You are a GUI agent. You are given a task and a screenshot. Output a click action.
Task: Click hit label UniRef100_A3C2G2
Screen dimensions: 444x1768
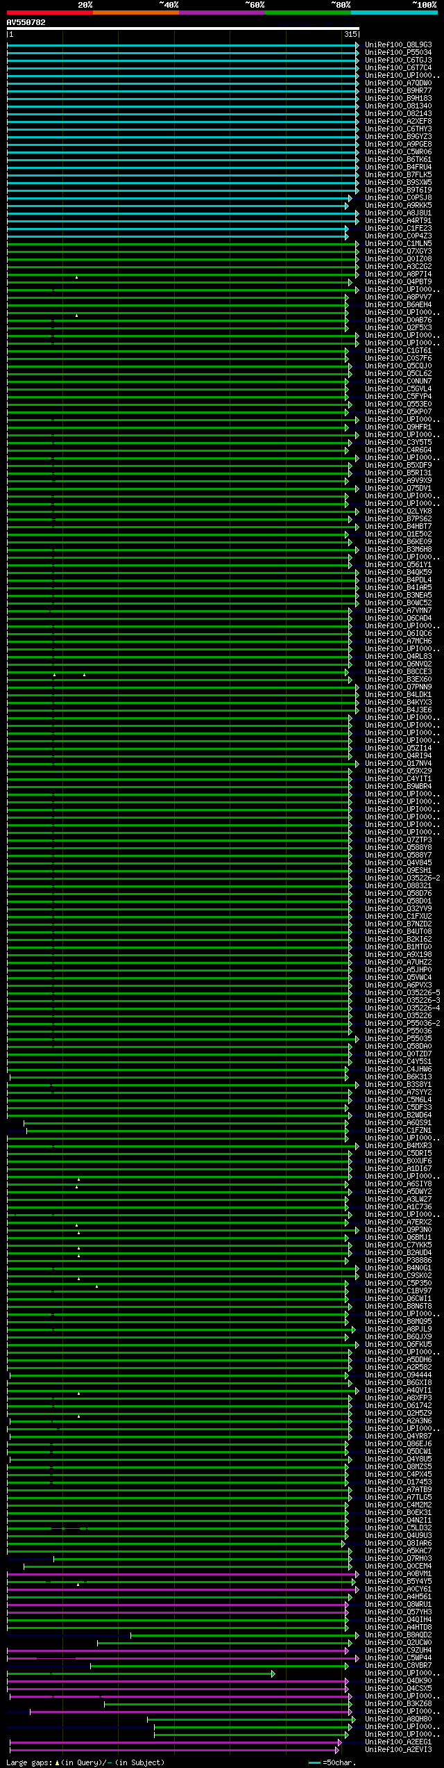pyautogui.click(x=398, y=267)
